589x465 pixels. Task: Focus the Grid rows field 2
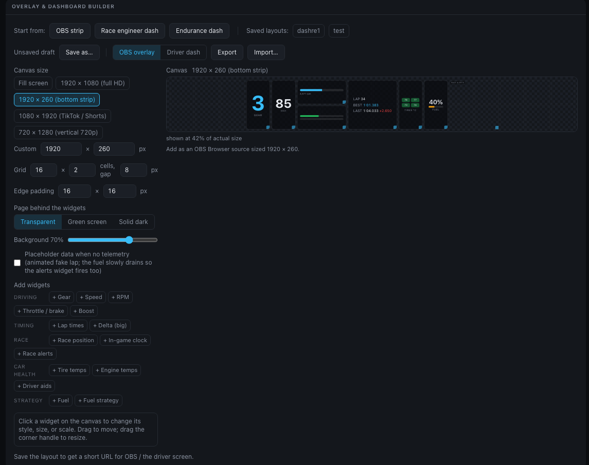[x=82, y=170]
